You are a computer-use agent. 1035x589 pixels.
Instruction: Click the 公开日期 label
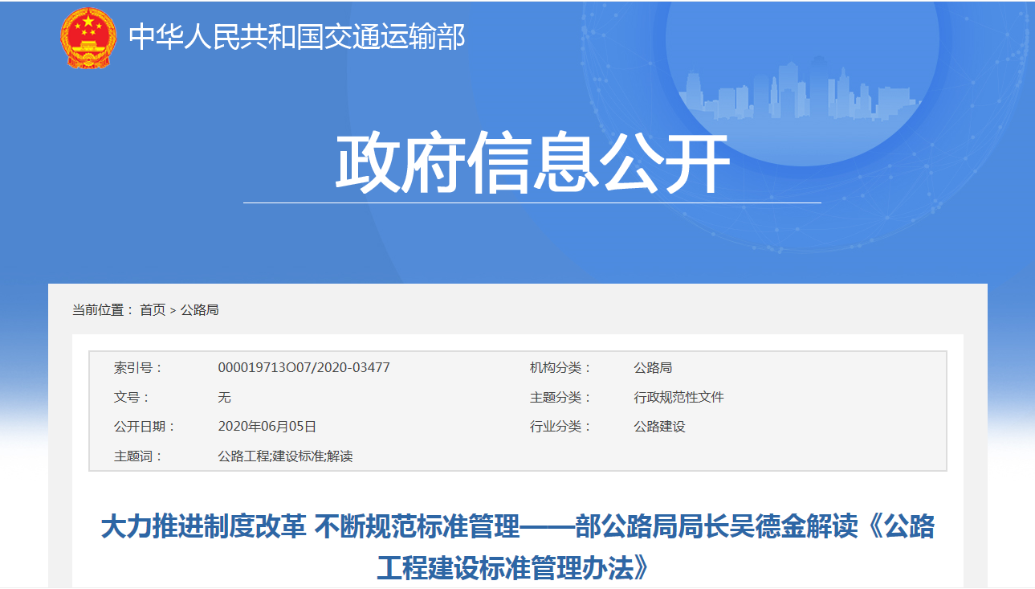click(144, 427)
